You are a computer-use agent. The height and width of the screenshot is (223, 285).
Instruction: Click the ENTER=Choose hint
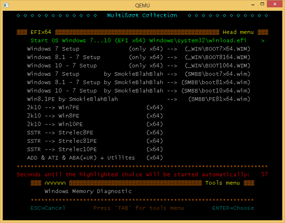233,208
